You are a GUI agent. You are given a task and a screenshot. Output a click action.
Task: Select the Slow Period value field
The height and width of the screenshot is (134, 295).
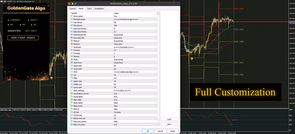135,25
